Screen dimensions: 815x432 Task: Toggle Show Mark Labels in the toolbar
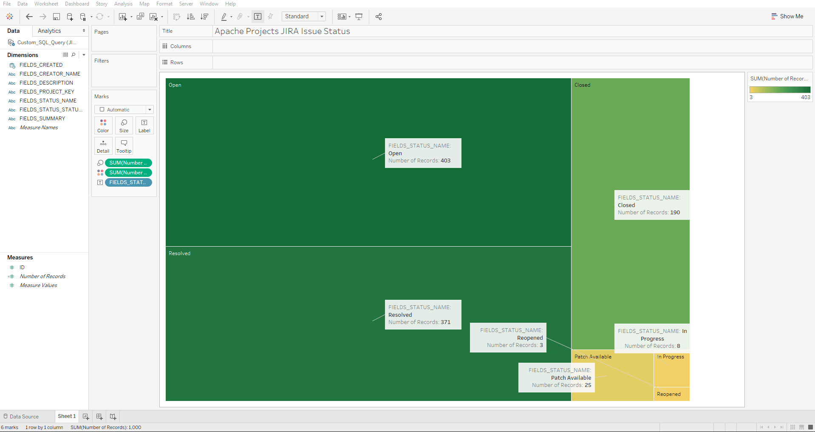[x=258, y=17]
